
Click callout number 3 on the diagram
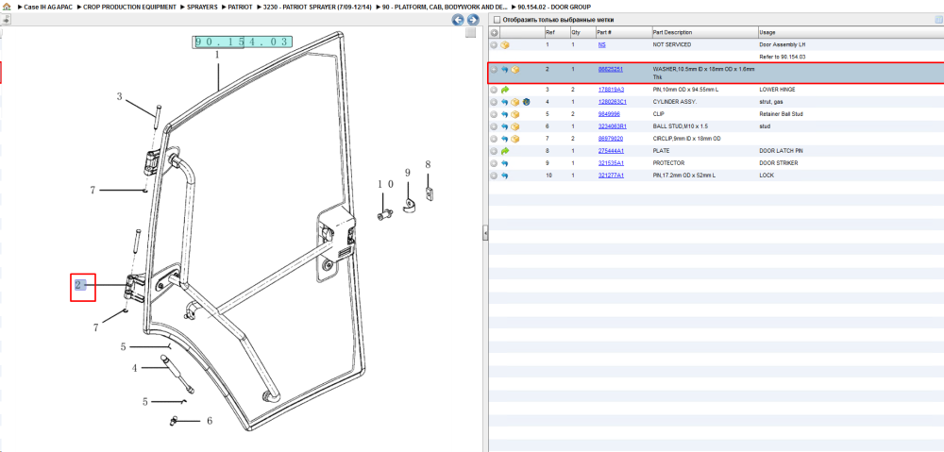coord(119,96)
